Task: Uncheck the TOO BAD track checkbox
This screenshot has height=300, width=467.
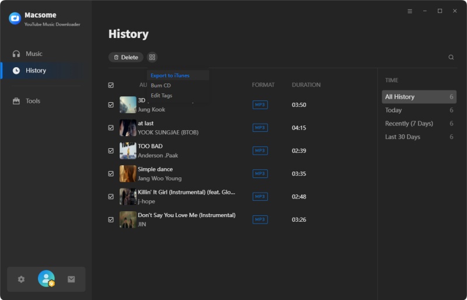Action: coord(111,151)
